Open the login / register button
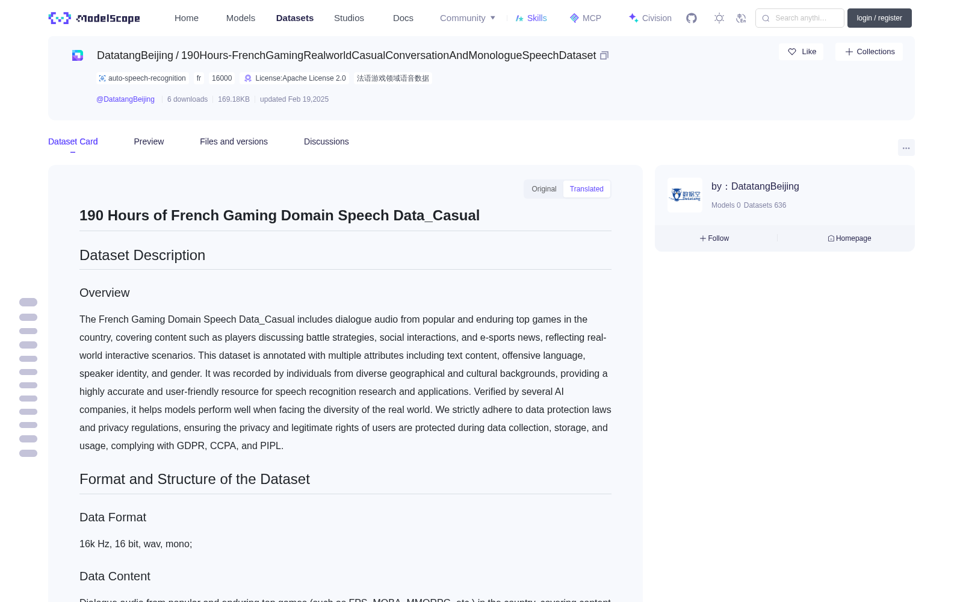963x602 pixels. pyautogui.click(x=879, y=18)
